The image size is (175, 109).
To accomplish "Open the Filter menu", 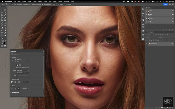I will pyautogui.click(x=45, y=1).
